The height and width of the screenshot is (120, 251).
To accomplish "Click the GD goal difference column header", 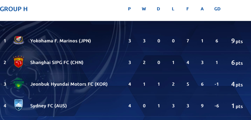I will pos(218,9).
